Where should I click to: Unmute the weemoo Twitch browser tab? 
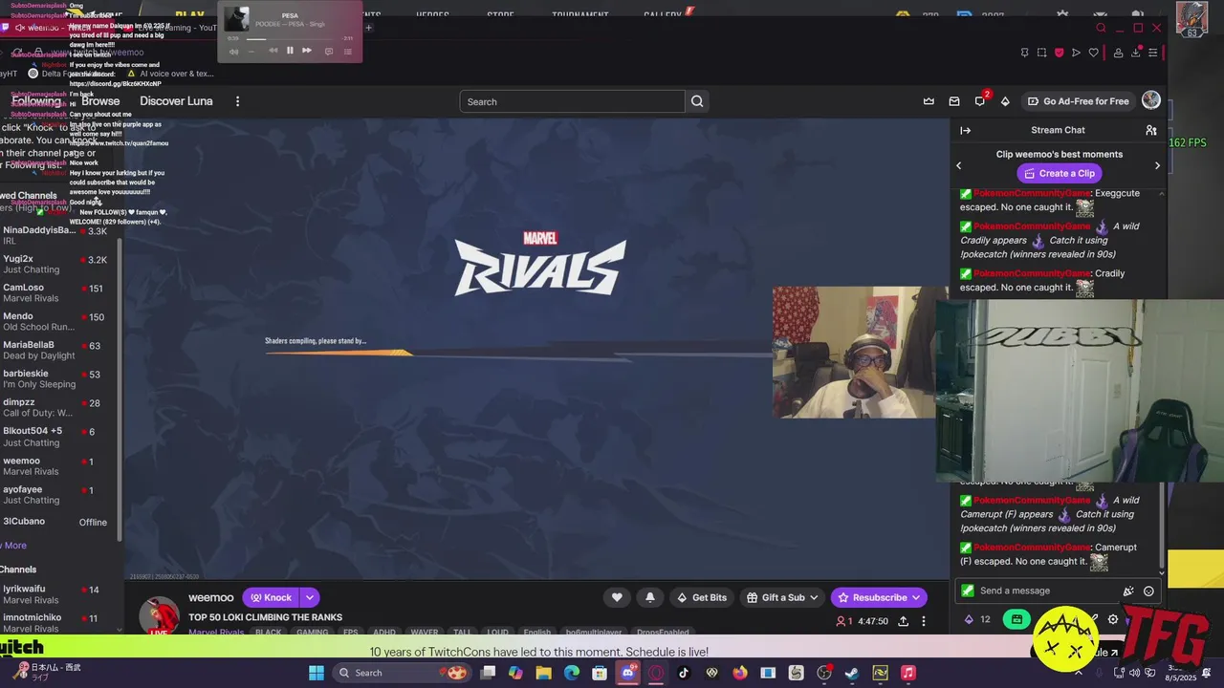tap(19, 28)
